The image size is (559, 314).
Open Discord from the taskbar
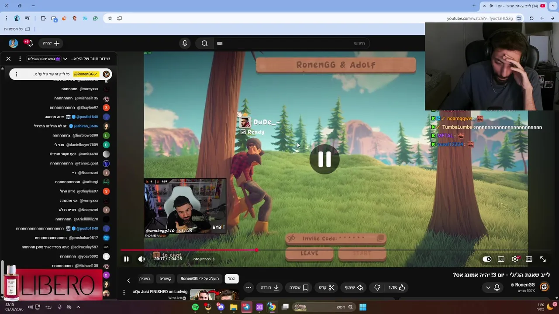point(221,307)
